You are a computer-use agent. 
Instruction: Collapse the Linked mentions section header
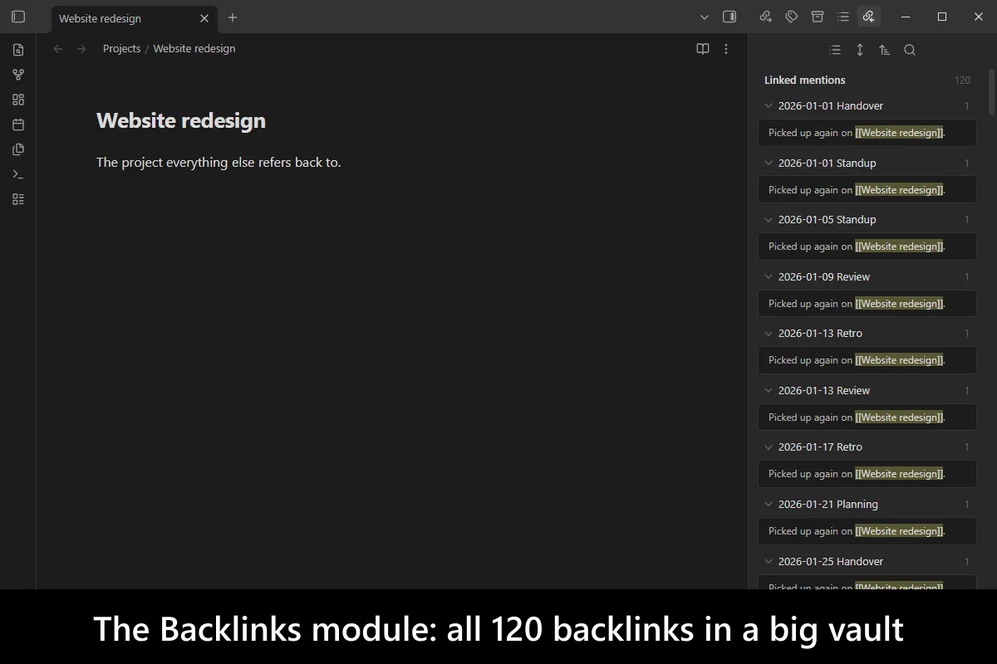867,81
